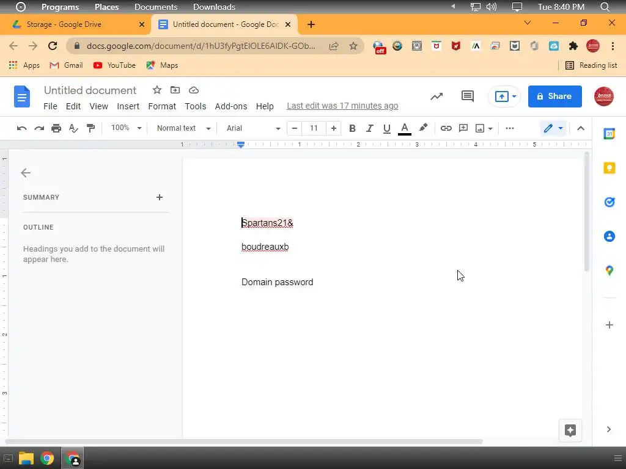Open the Edit menu
This screenshot has height=469, width=626.
click(x=73, y=106)
